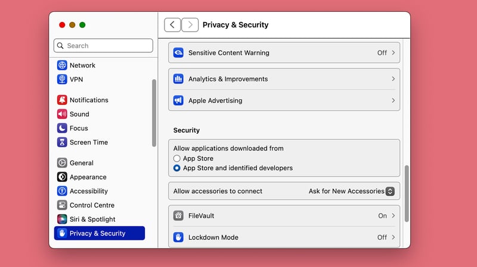477x267 pixels.
Task: Click the VPN icon in sidebar
Action: click(62, 79)
